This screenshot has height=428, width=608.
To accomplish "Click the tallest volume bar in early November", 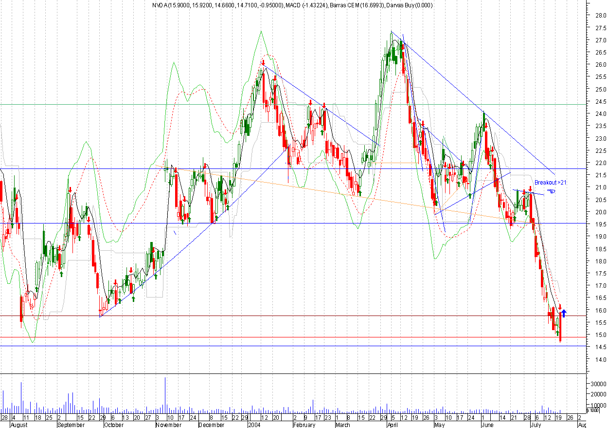I will [165, 395].
